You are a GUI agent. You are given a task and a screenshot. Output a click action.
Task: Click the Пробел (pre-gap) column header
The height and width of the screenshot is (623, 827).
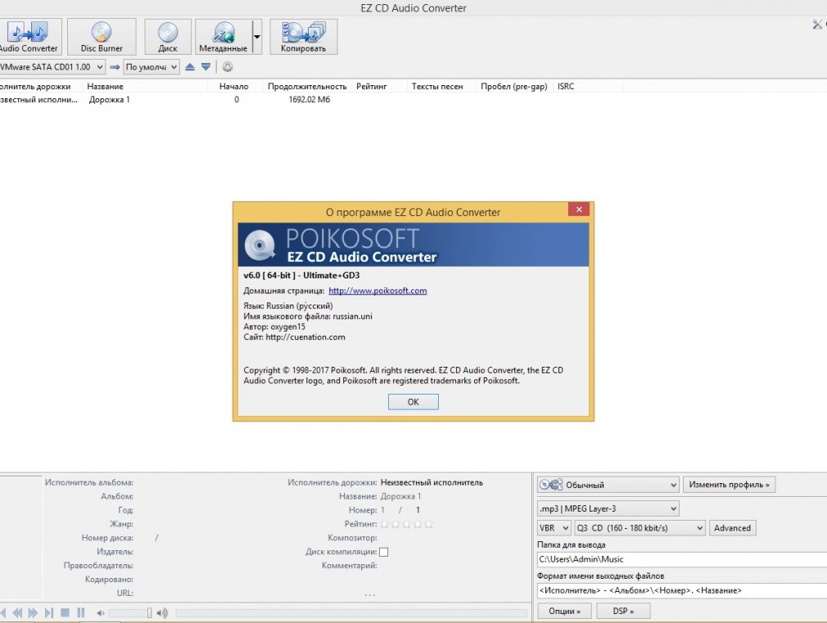[513, 87]
